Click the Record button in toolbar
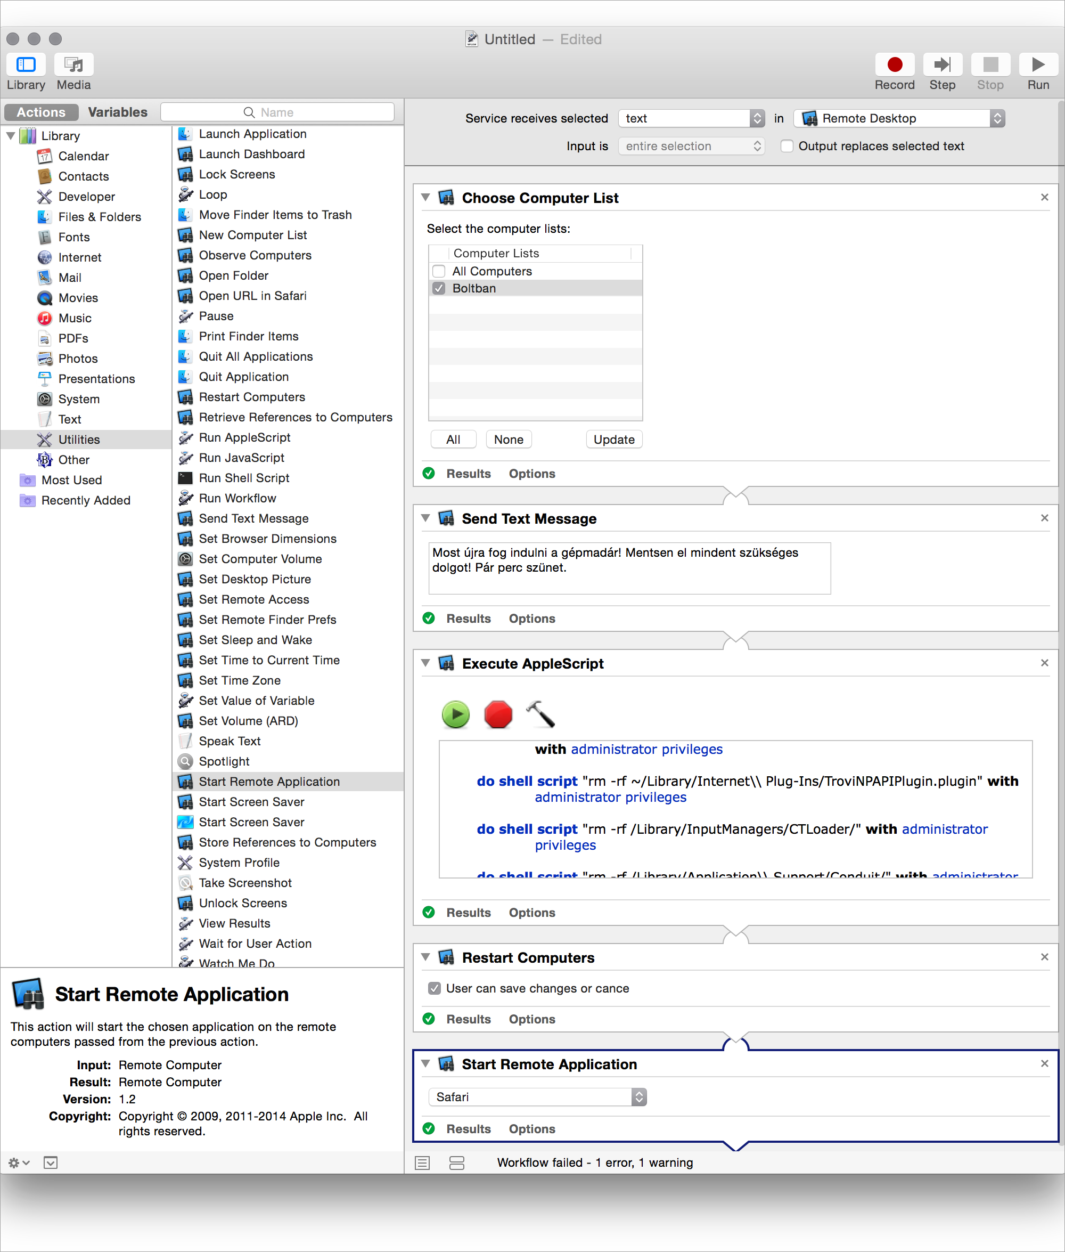This screenshot has width=1065, height=1252. point(894,64)
